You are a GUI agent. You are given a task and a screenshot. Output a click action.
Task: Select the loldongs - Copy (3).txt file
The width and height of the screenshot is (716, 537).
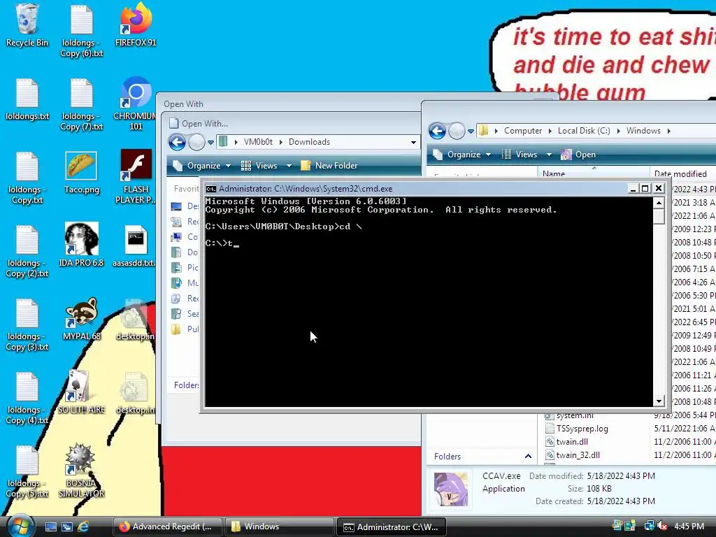[27, 324]
